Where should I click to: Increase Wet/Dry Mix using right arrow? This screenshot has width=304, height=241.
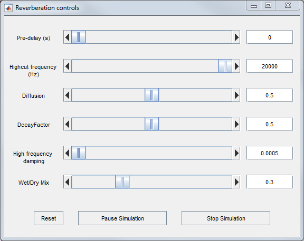[x=236, y=182]
